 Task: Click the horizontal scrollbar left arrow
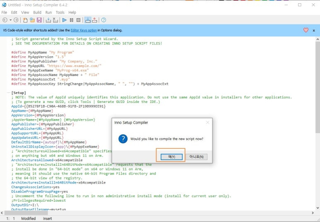pyautogui.click(x=2, y=213)
